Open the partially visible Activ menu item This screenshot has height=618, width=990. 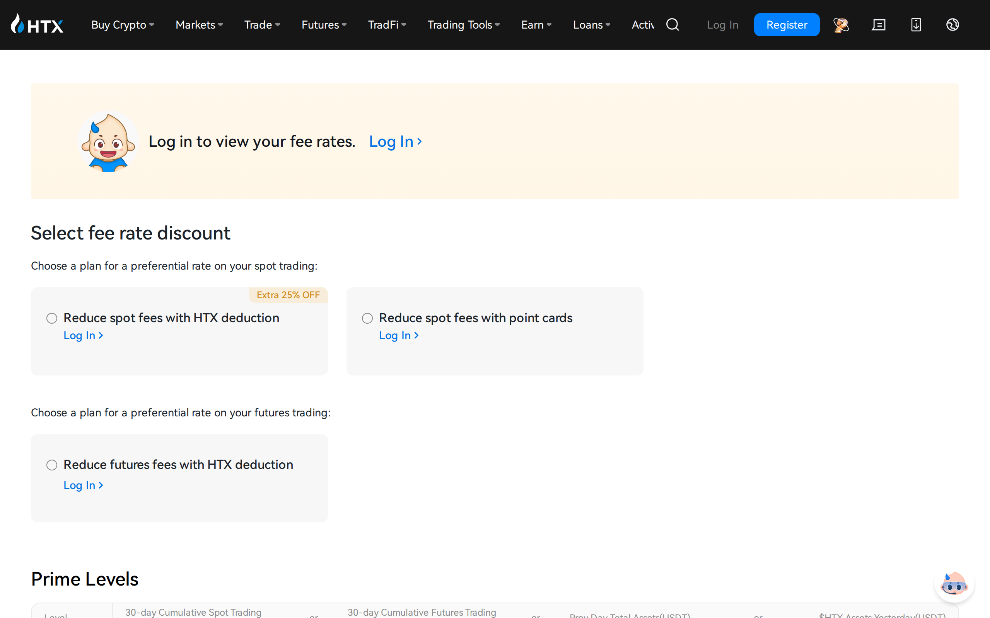pos(643,25)
